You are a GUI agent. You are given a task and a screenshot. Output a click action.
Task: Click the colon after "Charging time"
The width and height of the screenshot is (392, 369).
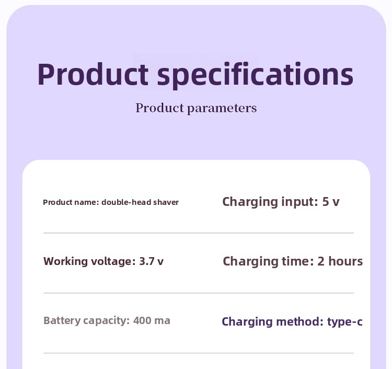click(312, 262)
